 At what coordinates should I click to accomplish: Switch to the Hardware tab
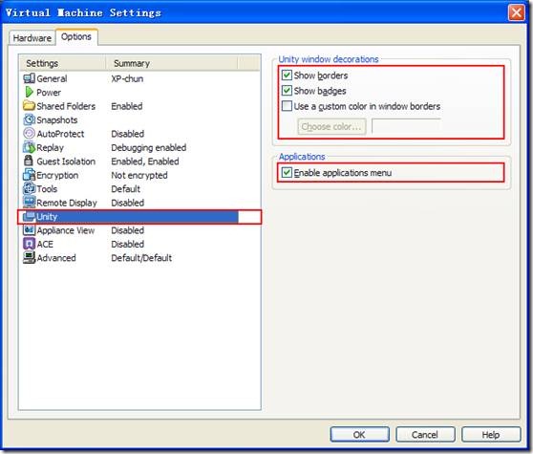tap(32, 38)
